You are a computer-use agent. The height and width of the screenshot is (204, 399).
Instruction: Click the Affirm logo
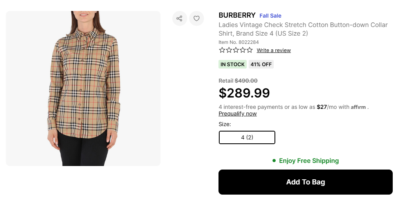click(x=358, y=107)
